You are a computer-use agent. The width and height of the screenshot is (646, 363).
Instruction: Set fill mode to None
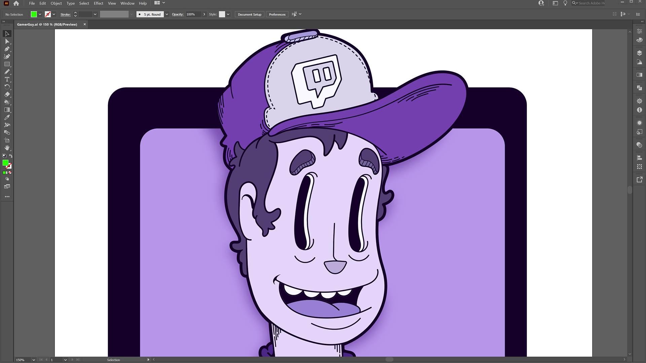click(10, 173)
